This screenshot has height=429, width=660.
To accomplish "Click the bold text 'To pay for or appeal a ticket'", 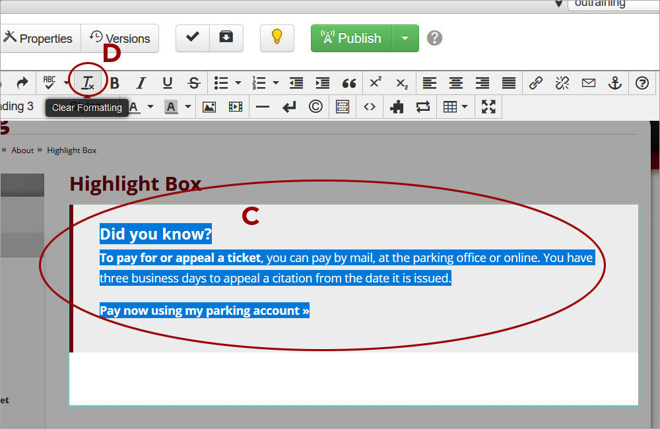I will tap(180, 257).
